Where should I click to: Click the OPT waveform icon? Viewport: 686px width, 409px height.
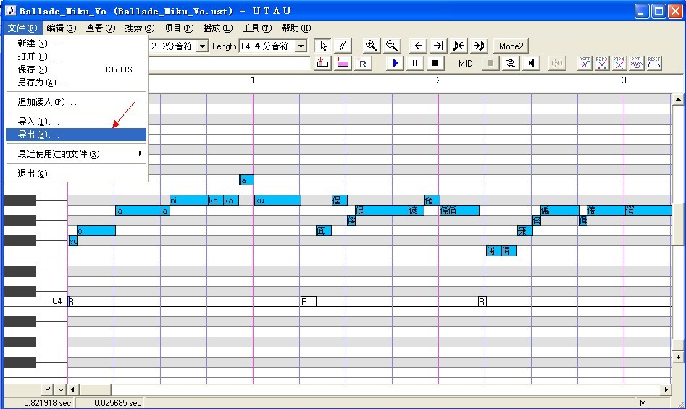coord(637,64)
